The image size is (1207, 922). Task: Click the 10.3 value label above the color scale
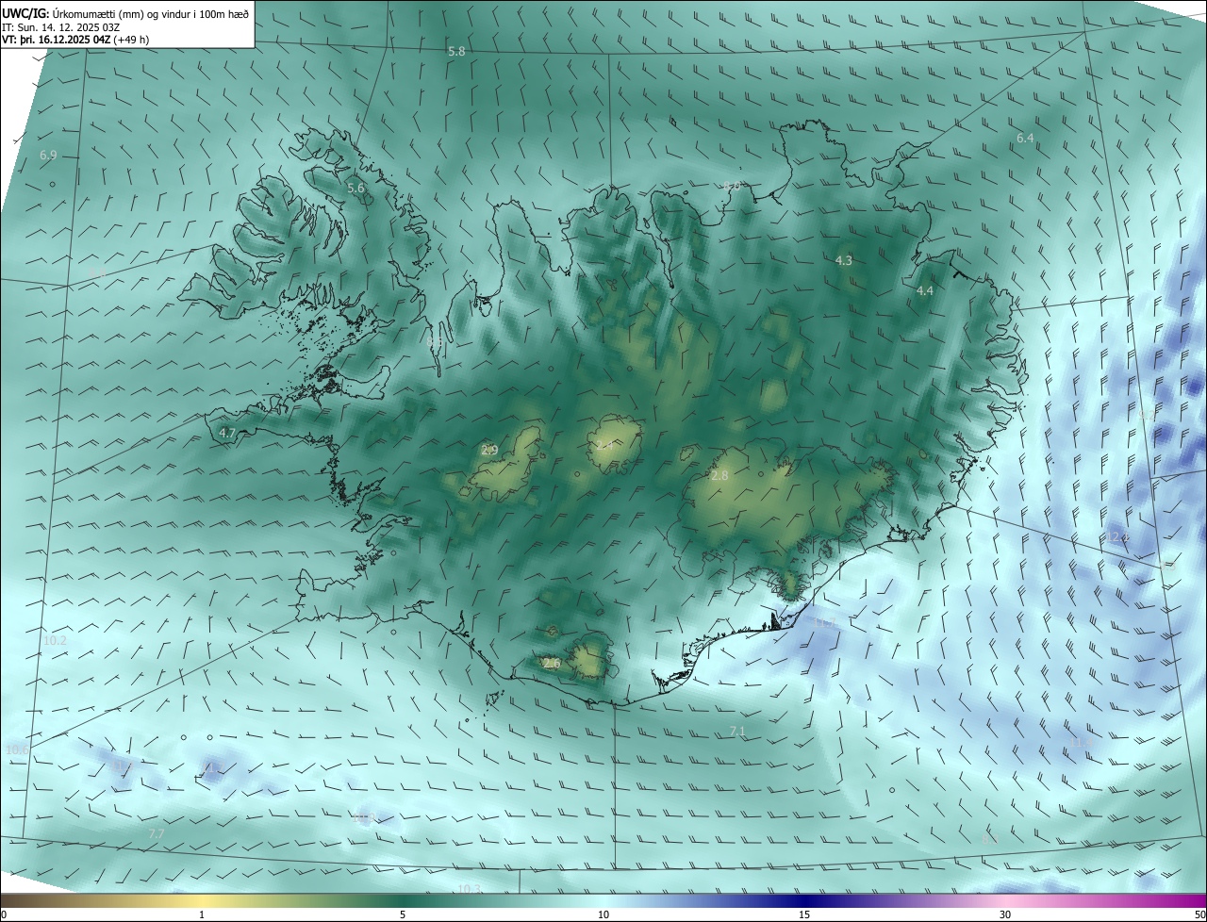[469, 889]
